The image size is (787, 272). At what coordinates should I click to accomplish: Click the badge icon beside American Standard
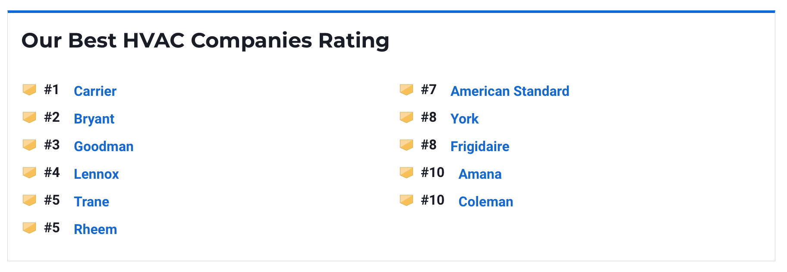click(406, 90)
